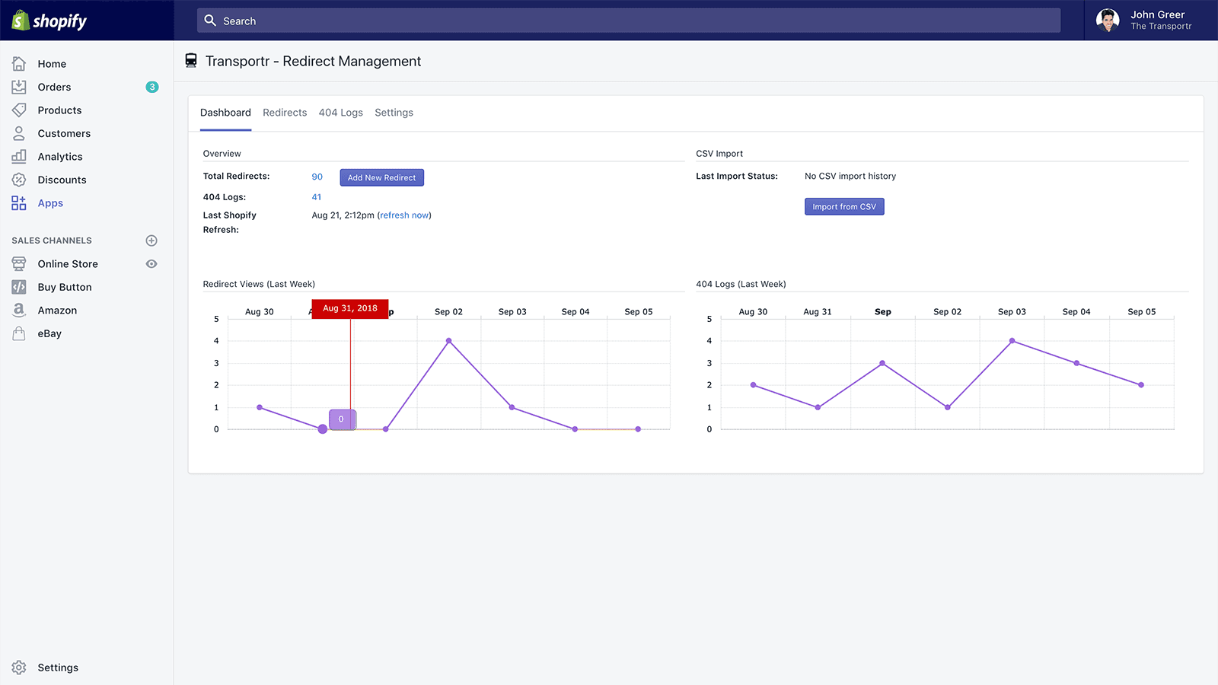The width and height of the screenshot is (1218, 685).
Task: Open Home from the sidebar icon
Action: (19, 64)
